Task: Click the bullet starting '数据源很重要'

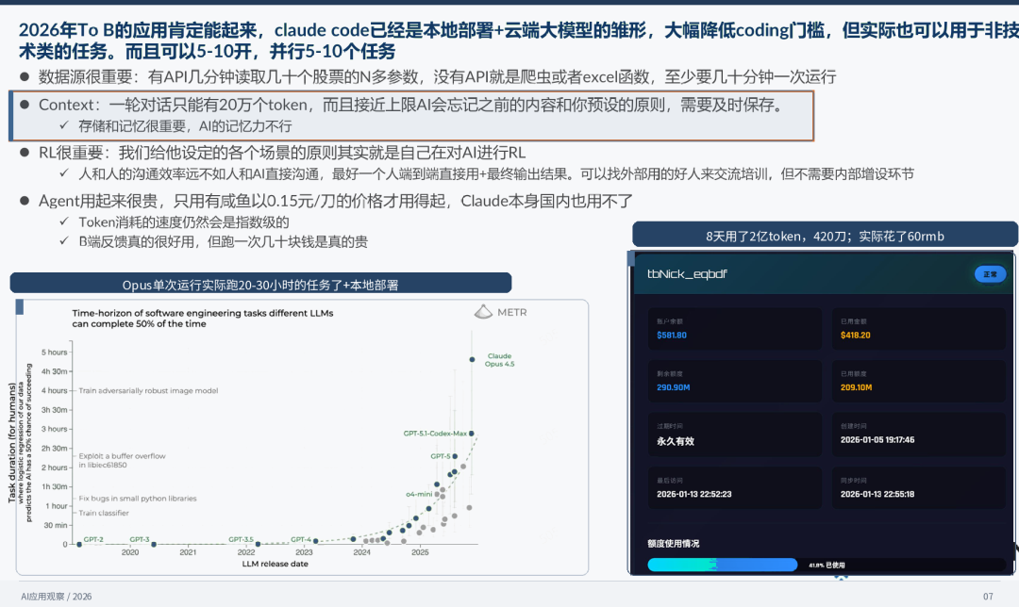Action: coord(437,77)
